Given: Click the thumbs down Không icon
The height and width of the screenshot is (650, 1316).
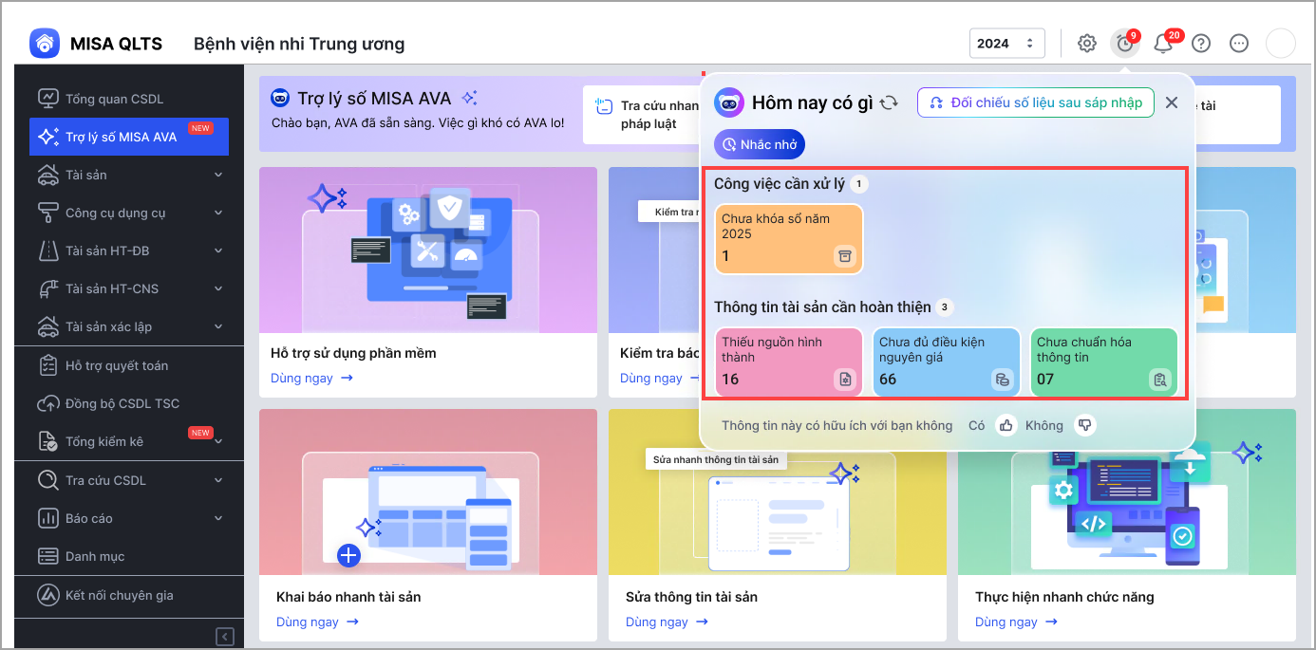Looking at the screenshot, I should pos(1084,425).
